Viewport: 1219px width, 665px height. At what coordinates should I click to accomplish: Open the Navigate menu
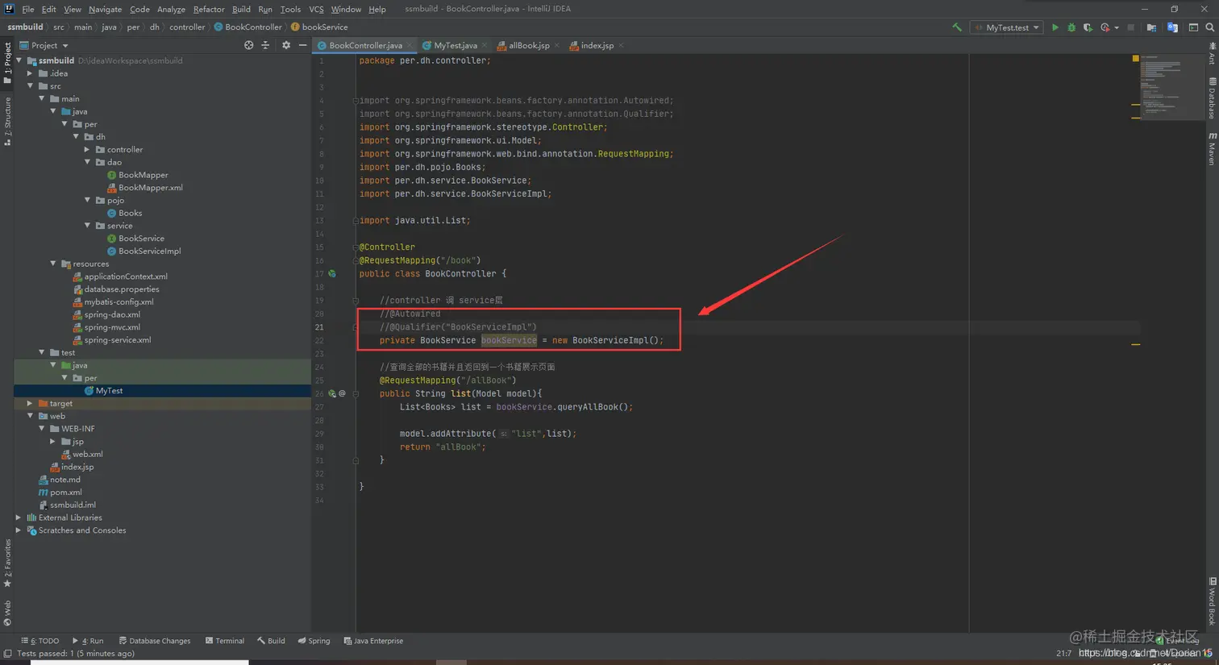click(105, 9)
